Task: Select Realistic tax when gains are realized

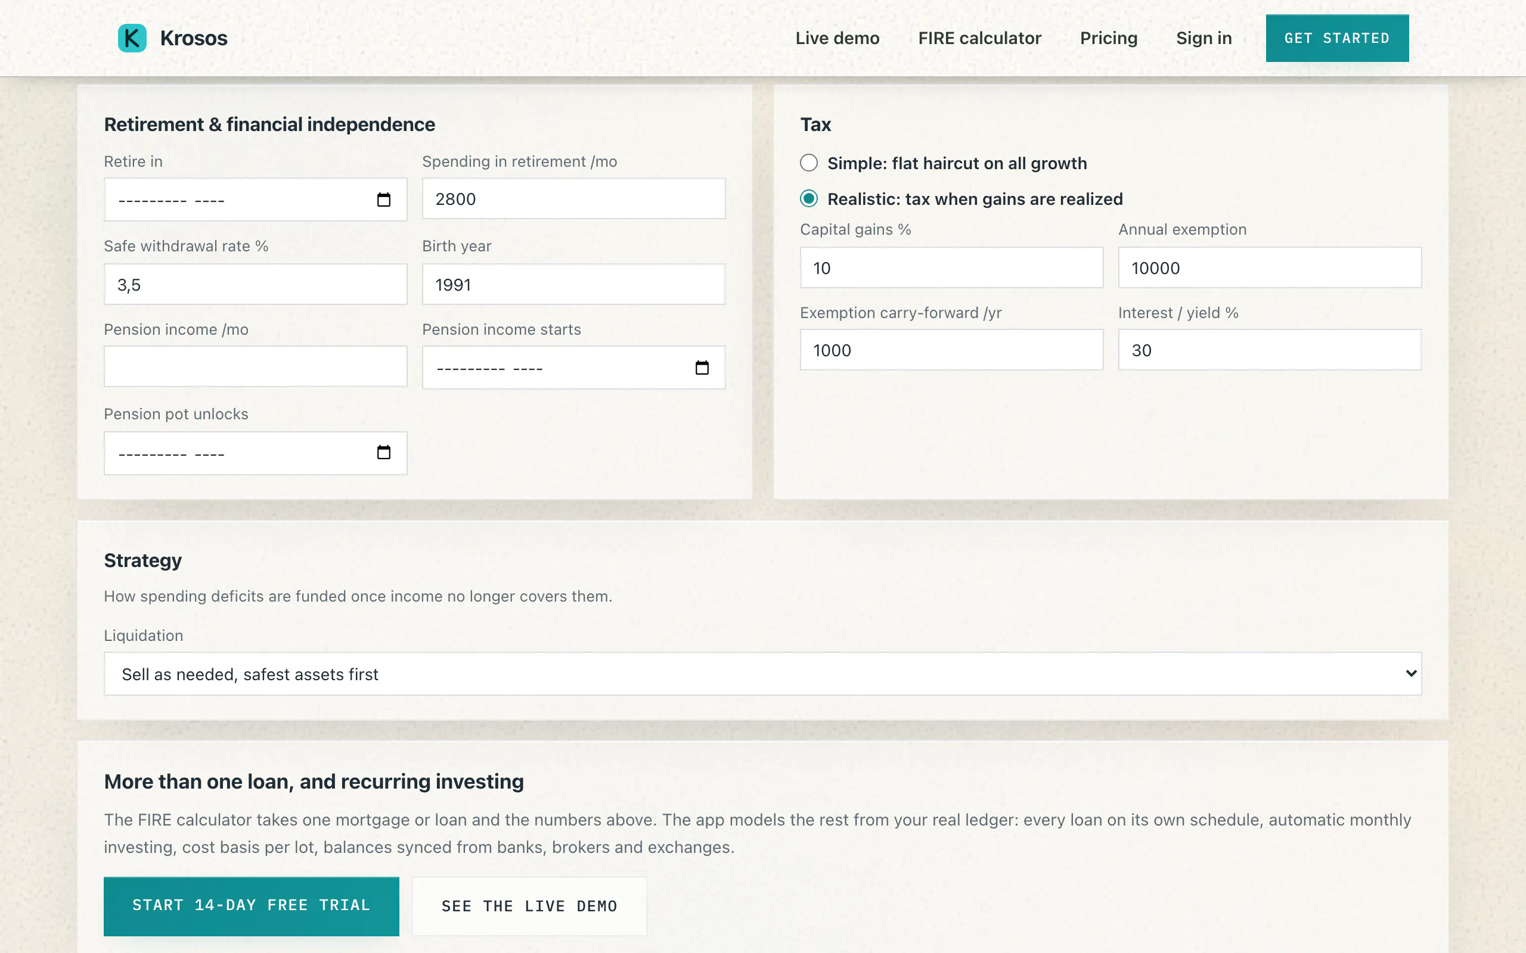Action: 809,199
